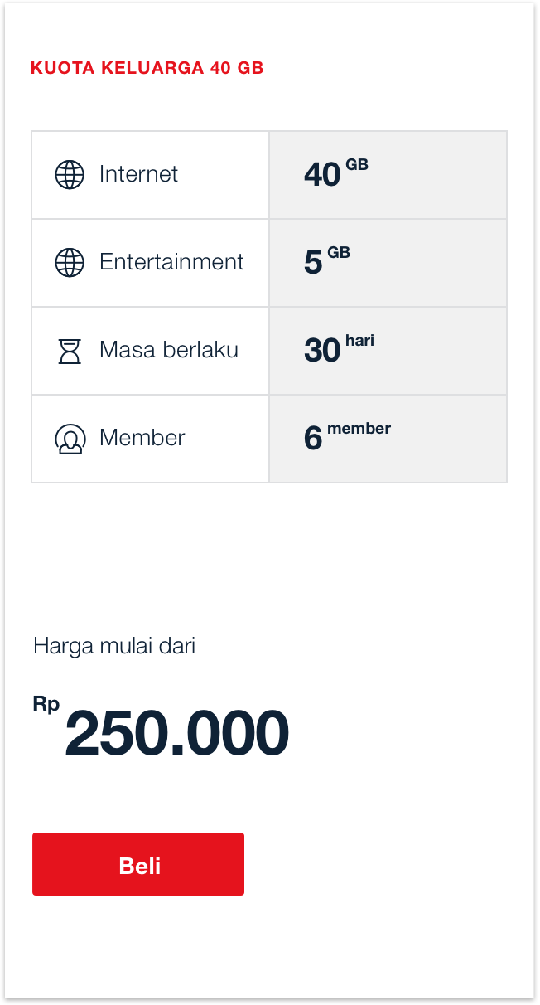Viewport: 540px width, 1005px height.
Task: Click the Masa berlaku label text
Action: point(168,350)
